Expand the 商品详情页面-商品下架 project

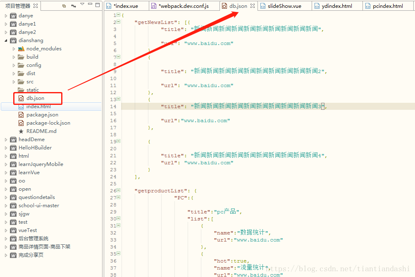6,247
